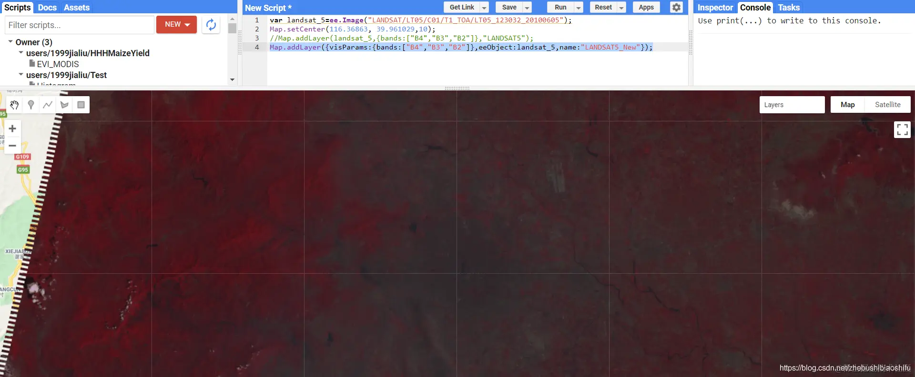Open the NEW script dropdown button

tap(176, 24)
